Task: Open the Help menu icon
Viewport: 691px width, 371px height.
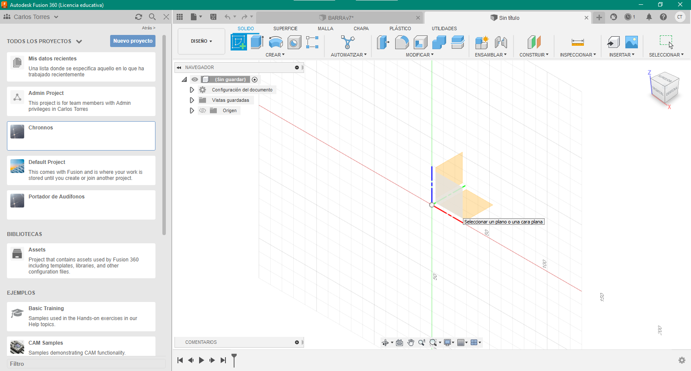Action: (663, 17)
